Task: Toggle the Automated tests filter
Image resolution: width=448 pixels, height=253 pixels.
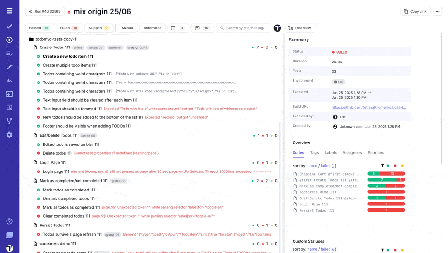Action: coord(152,28)
